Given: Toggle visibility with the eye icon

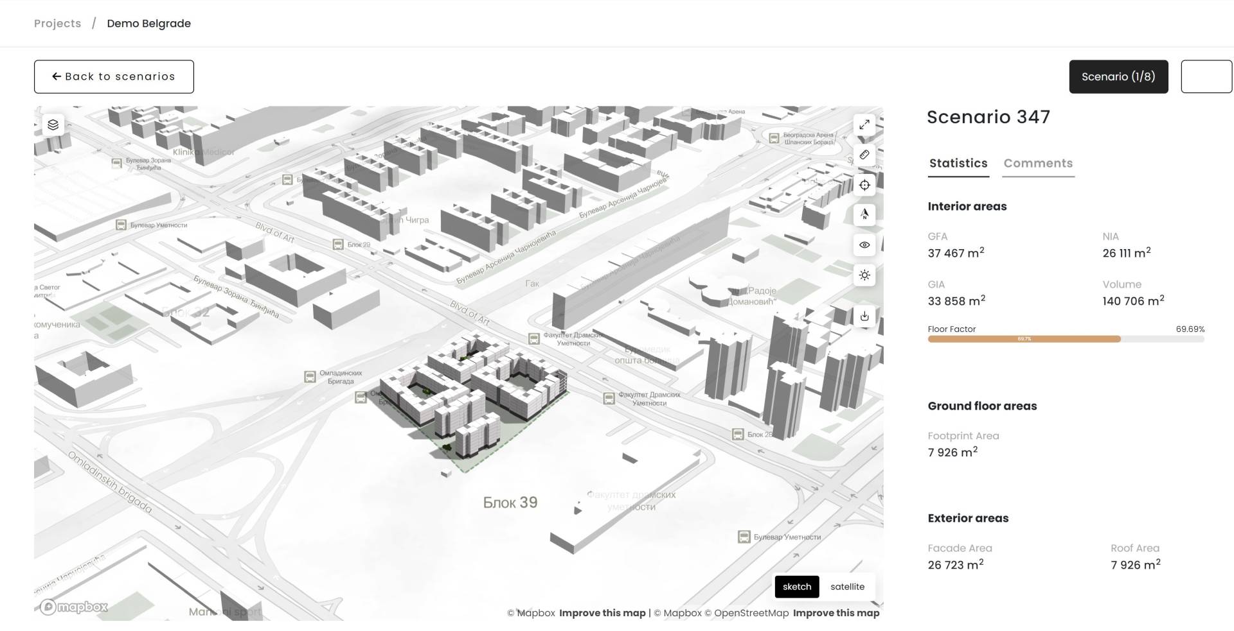Looking at the screenshot, I should tap(864, 245).
